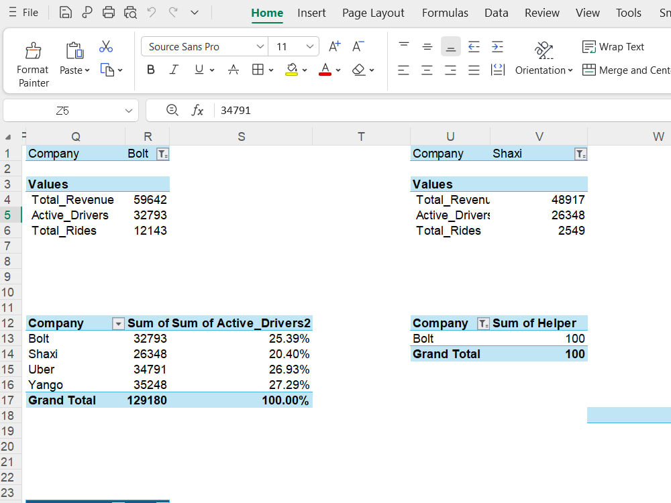Viewport: 671px width, 503px height.
Task: Select the yellow fill color swatch
Action: [293, 74]
